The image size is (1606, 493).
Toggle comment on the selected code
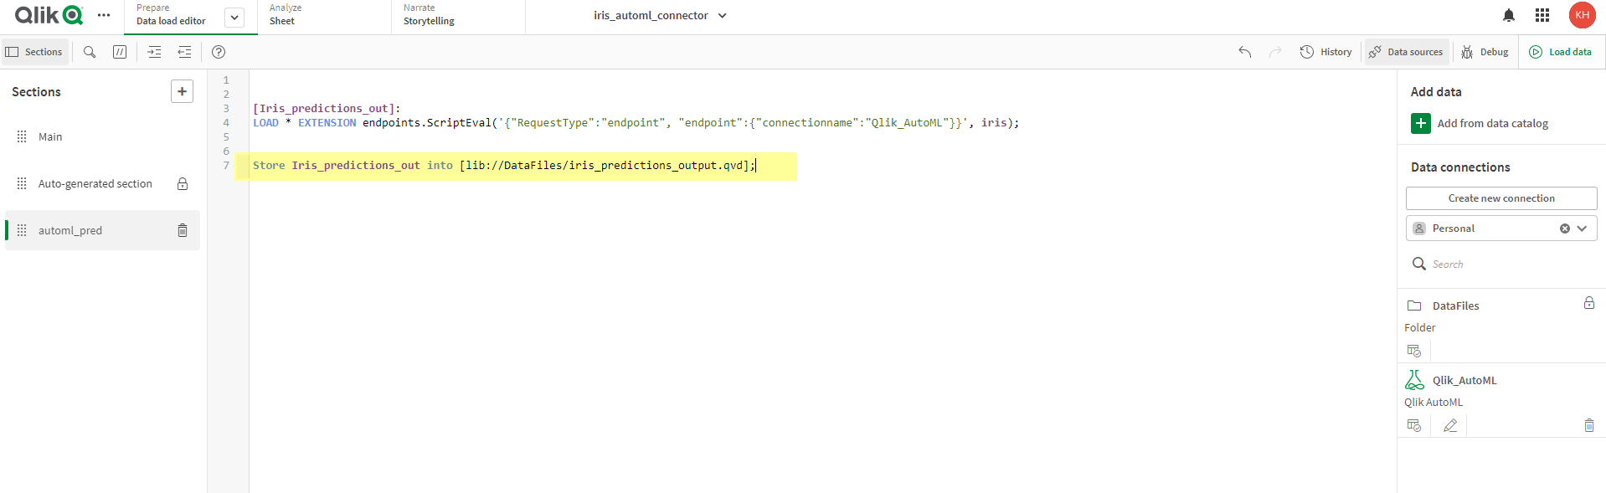click(120, 52)
